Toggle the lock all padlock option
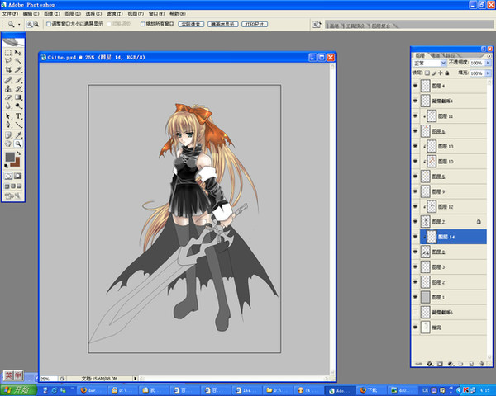Viewport: 496px width, 396px height. tap(447, 73)
